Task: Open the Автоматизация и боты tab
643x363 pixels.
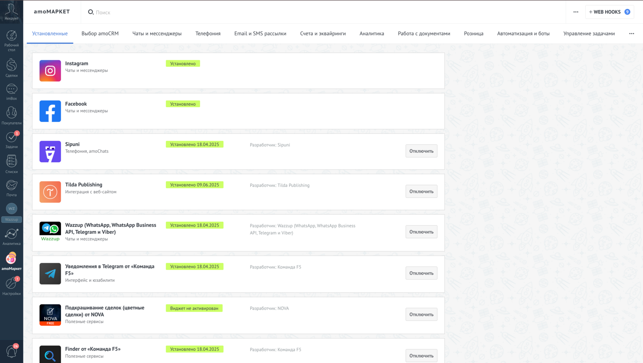Action: click(523, 34)
